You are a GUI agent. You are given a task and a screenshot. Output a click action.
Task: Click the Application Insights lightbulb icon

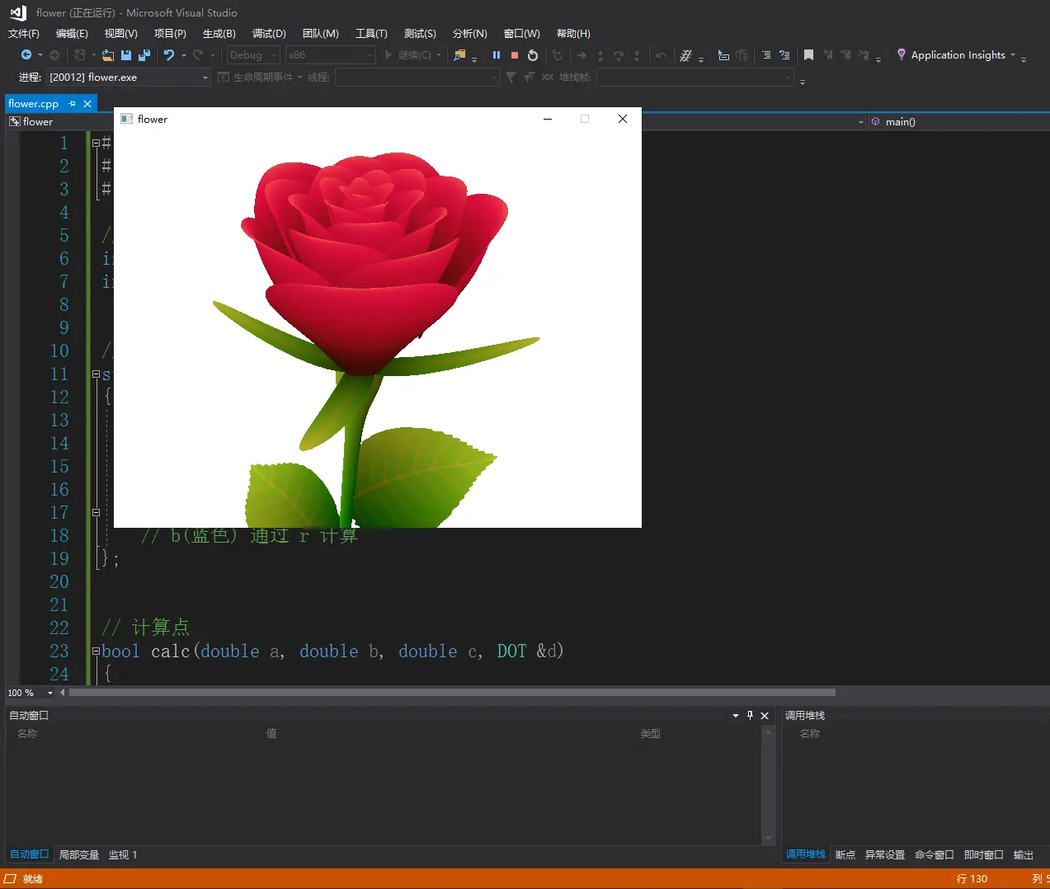[902, 54]
